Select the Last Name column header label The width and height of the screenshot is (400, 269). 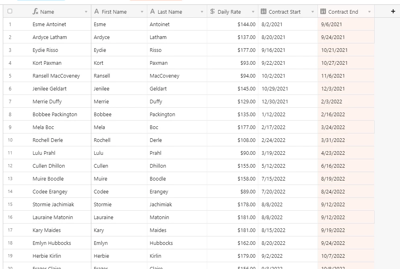pos(170,12)
